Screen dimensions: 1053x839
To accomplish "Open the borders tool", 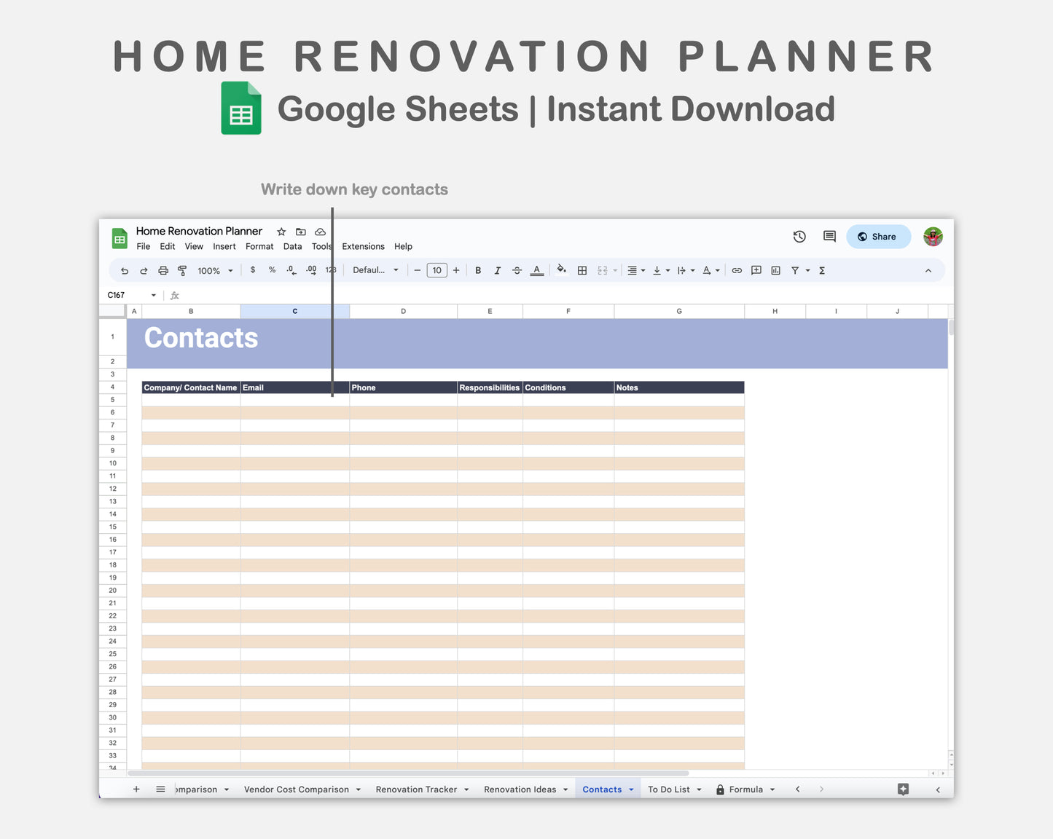I will pos(582,270).
